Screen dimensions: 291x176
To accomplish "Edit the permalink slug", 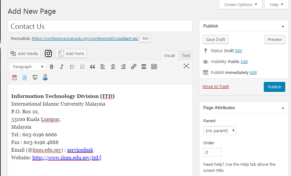I will click(145, 38).
